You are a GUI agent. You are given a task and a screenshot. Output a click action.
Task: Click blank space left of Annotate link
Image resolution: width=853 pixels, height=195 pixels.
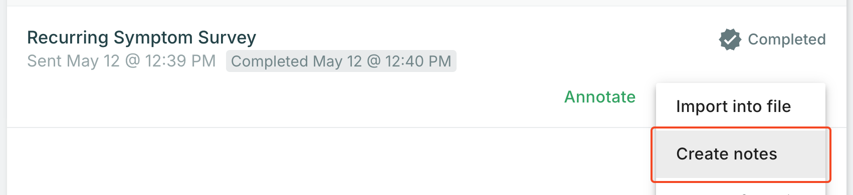pos(301,97)
